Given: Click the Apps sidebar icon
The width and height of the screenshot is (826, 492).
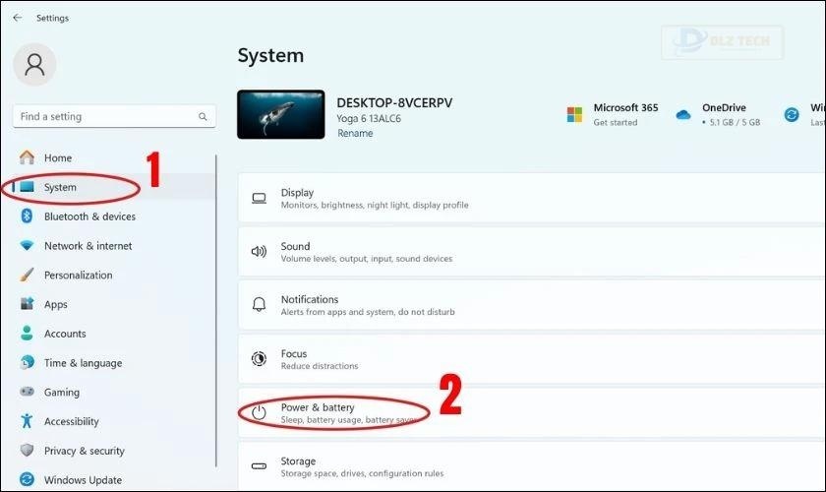Looking at the screenshot, I should tap(27, 305).
